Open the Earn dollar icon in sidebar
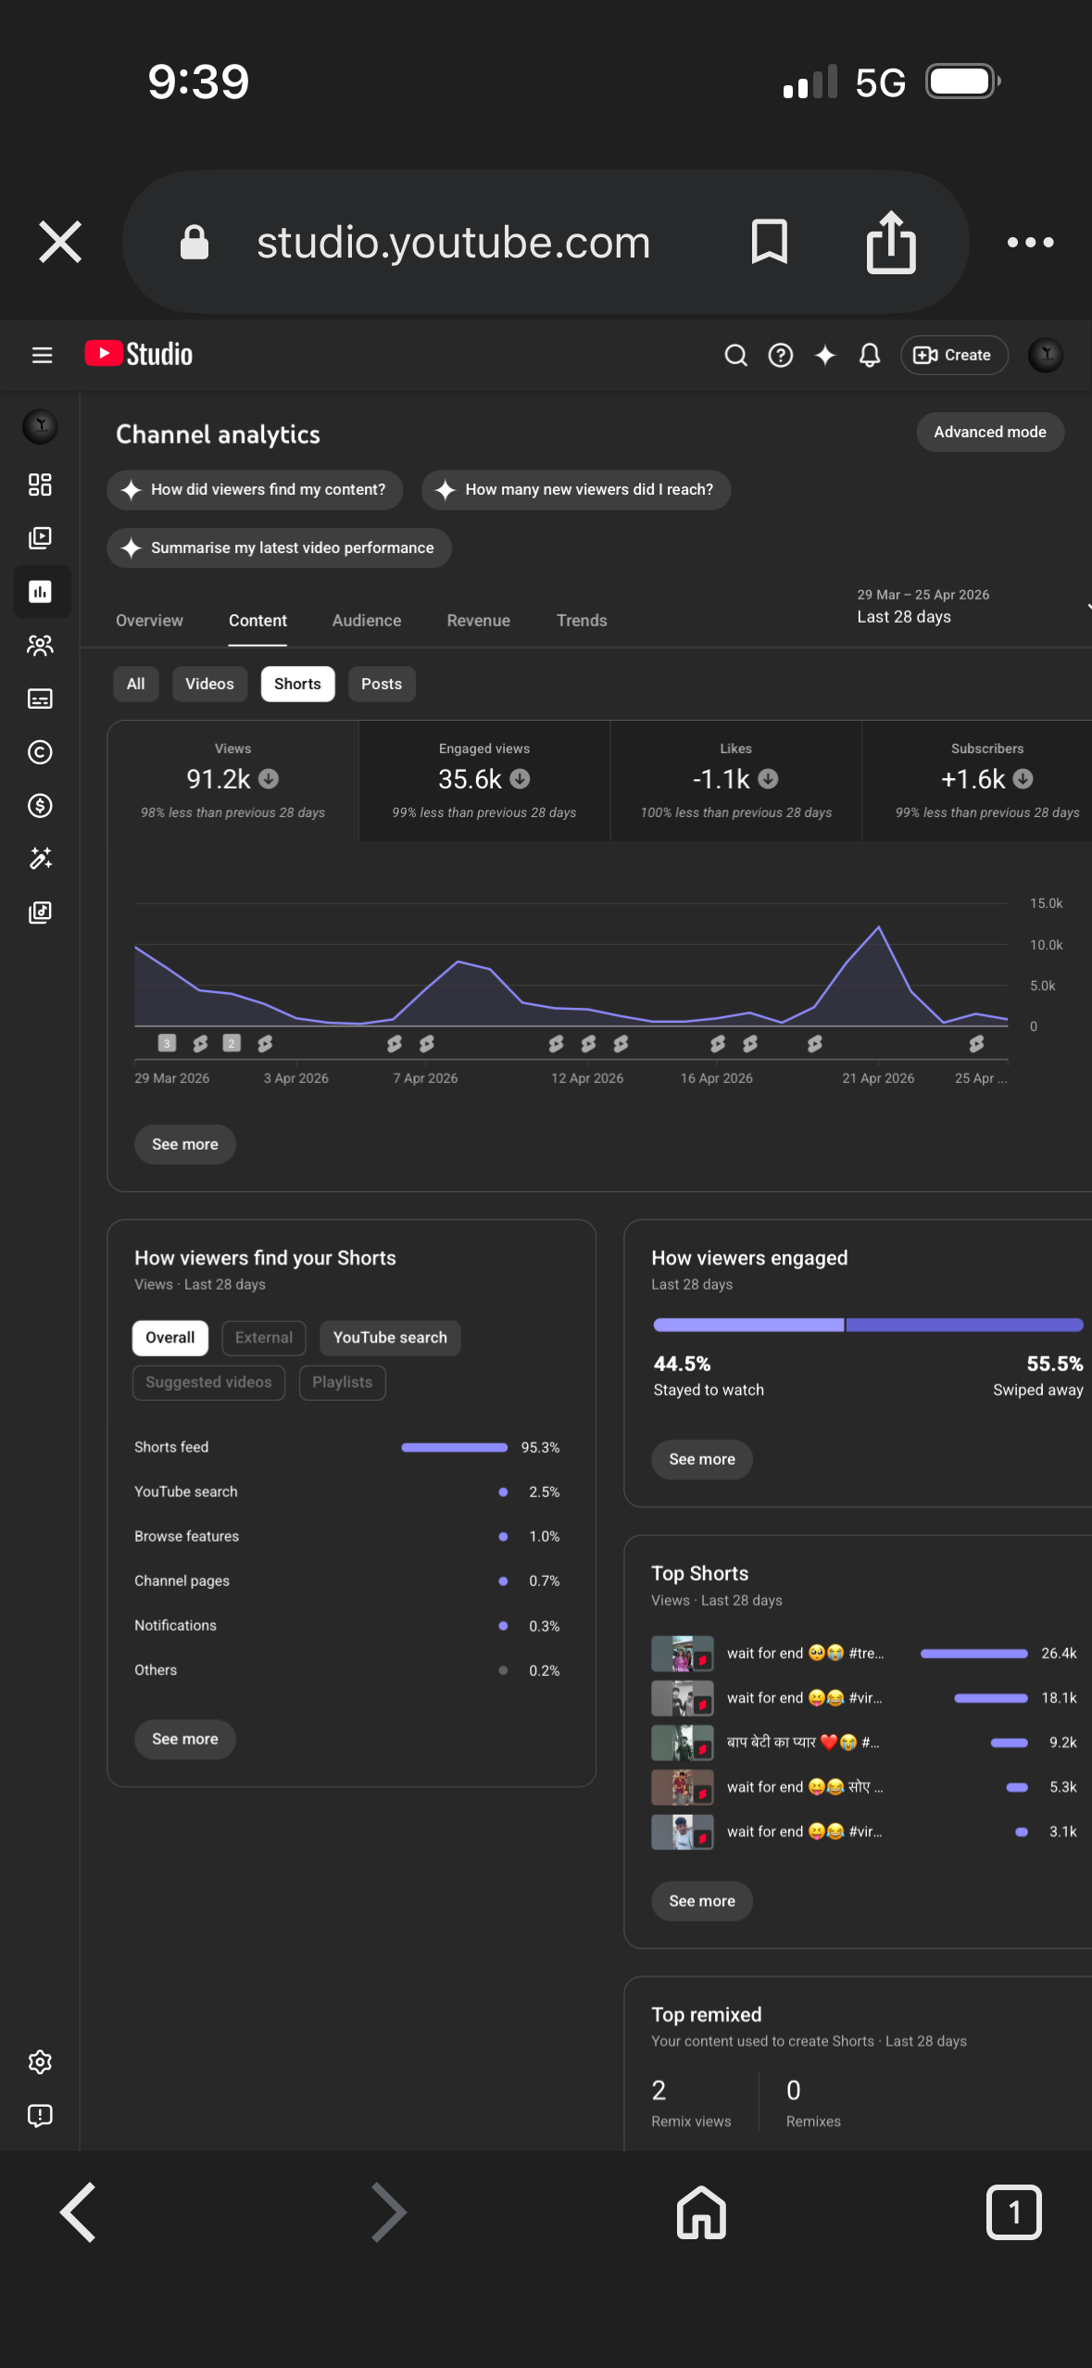 40,805
